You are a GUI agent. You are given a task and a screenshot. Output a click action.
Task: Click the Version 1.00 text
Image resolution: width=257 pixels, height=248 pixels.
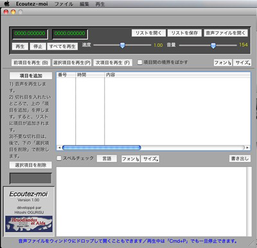pos(28,200)
